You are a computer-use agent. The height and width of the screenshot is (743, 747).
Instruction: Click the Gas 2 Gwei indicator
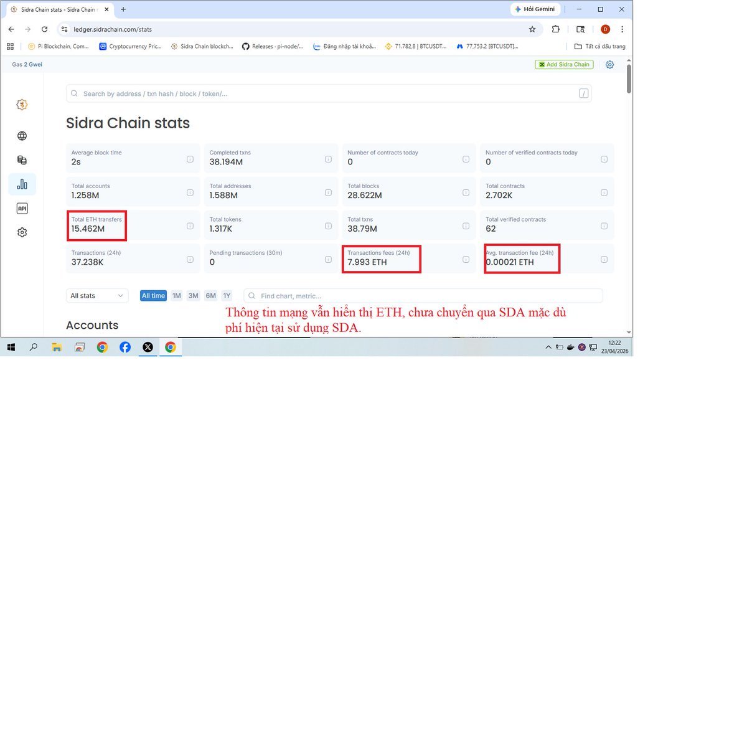(27, 64)
